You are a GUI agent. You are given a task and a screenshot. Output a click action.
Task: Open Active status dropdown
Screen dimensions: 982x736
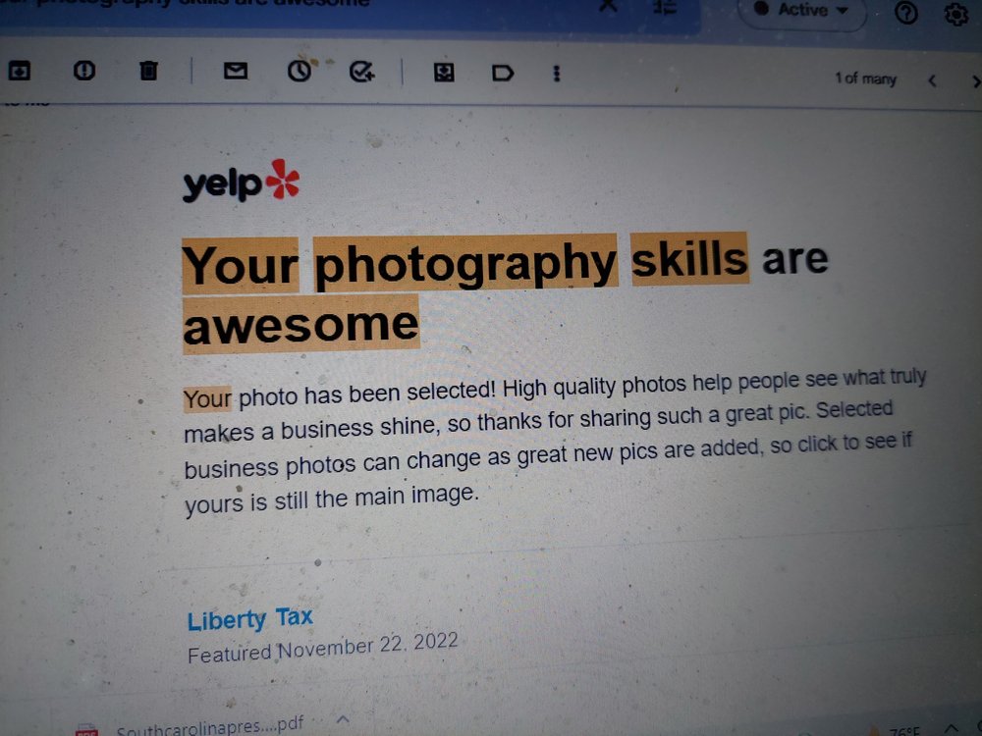[x=802, y=10]
